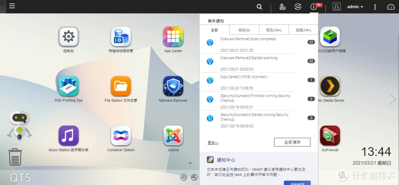The height and width of the screenshot is (185, 399).
Task: Launch SSD Profiling Tool
Action: [x=68, y=86]
